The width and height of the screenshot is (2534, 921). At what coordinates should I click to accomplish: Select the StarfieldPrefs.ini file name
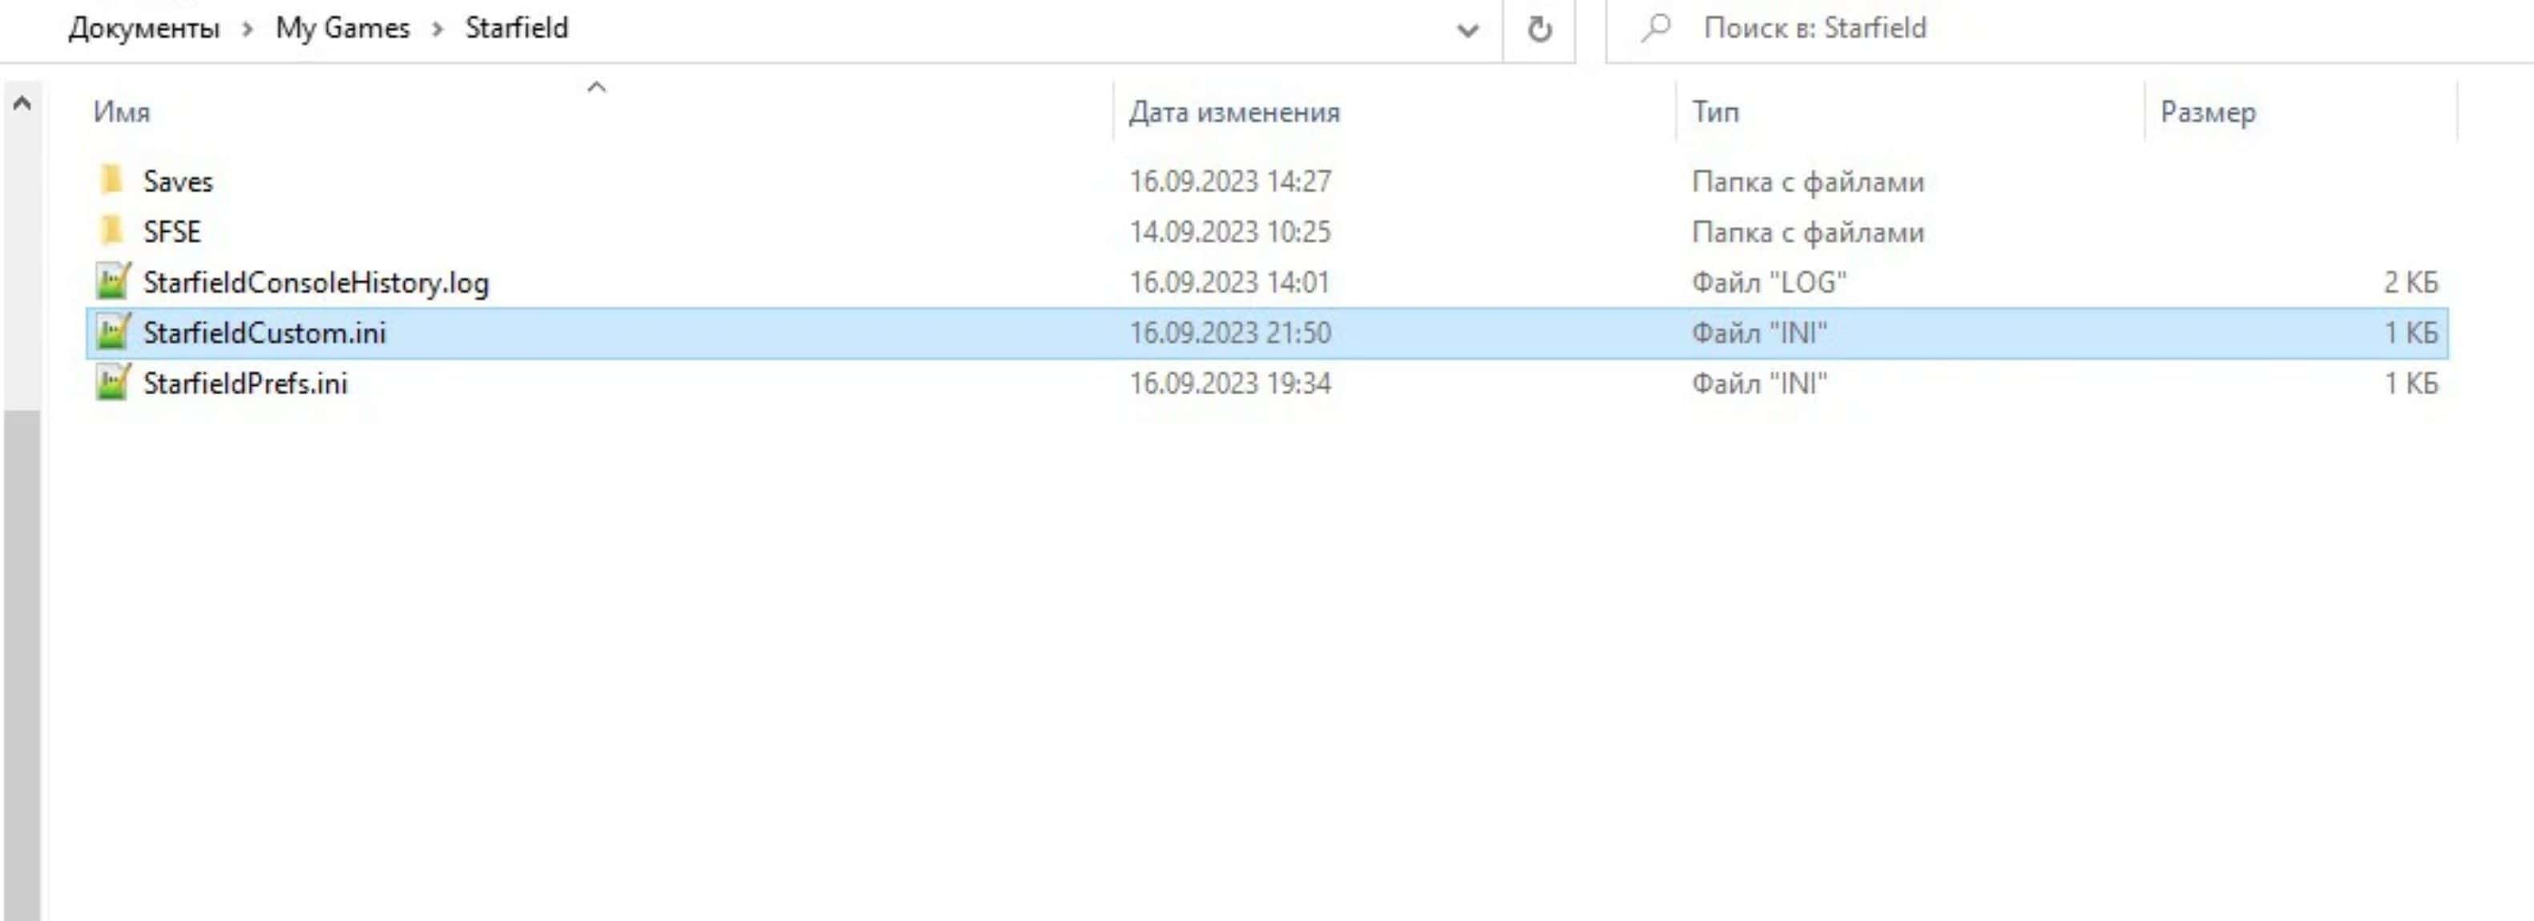pos(245,383)
